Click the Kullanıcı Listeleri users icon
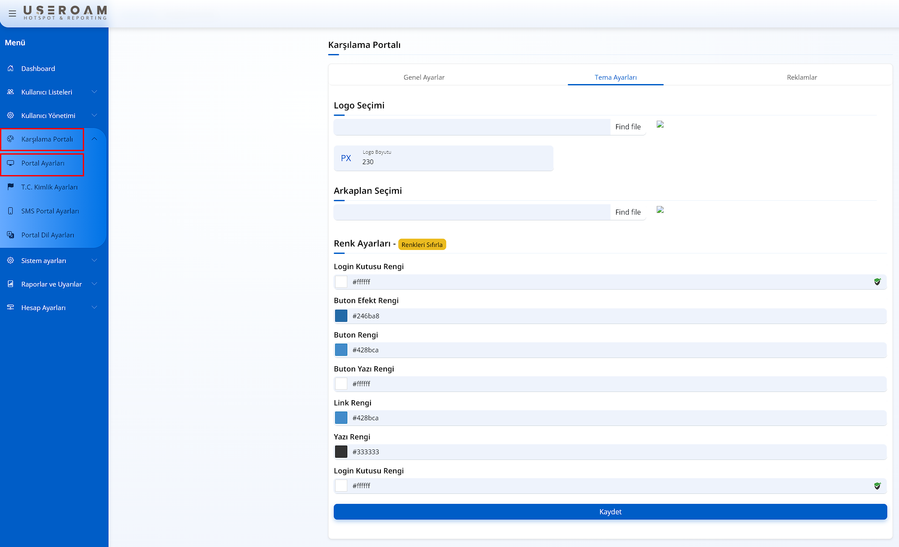 pos(10,92)
